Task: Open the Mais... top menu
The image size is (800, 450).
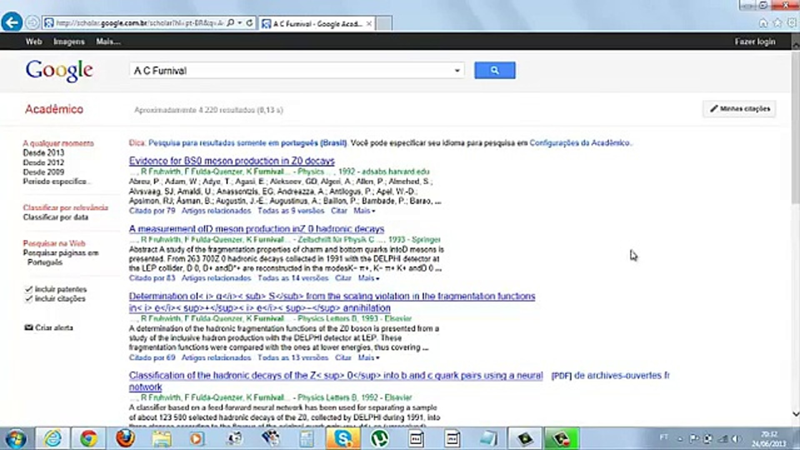Action: 108,42
